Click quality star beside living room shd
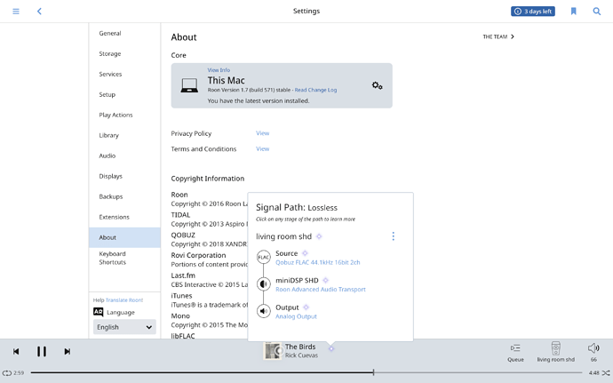 (x=319, y=236)
